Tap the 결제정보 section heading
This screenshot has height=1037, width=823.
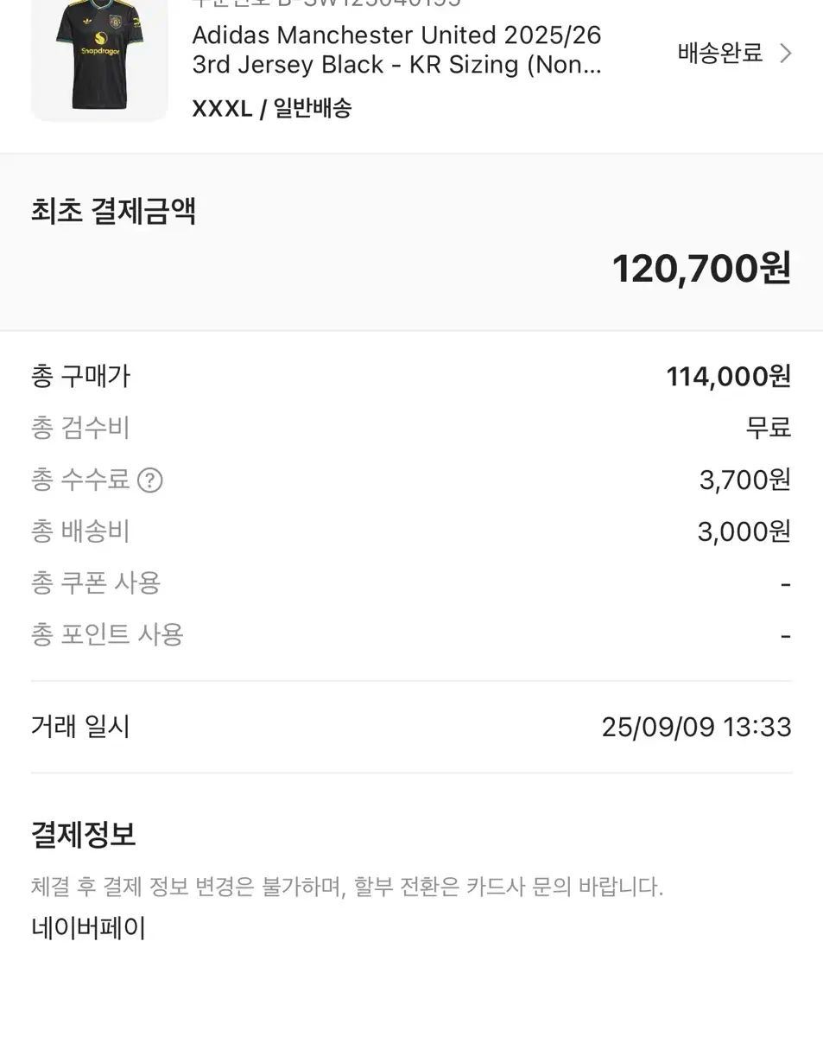[x=83, y=835]
